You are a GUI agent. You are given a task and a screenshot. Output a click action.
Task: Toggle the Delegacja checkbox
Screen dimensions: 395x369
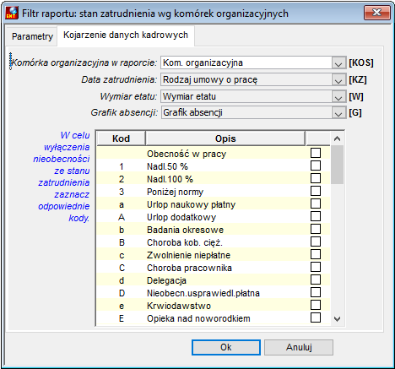[316, 279]
